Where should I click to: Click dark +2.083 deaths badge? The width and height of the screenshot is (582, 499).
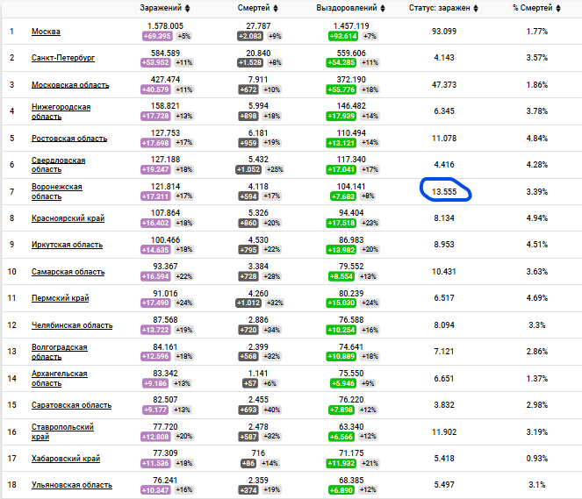[250, 37]
